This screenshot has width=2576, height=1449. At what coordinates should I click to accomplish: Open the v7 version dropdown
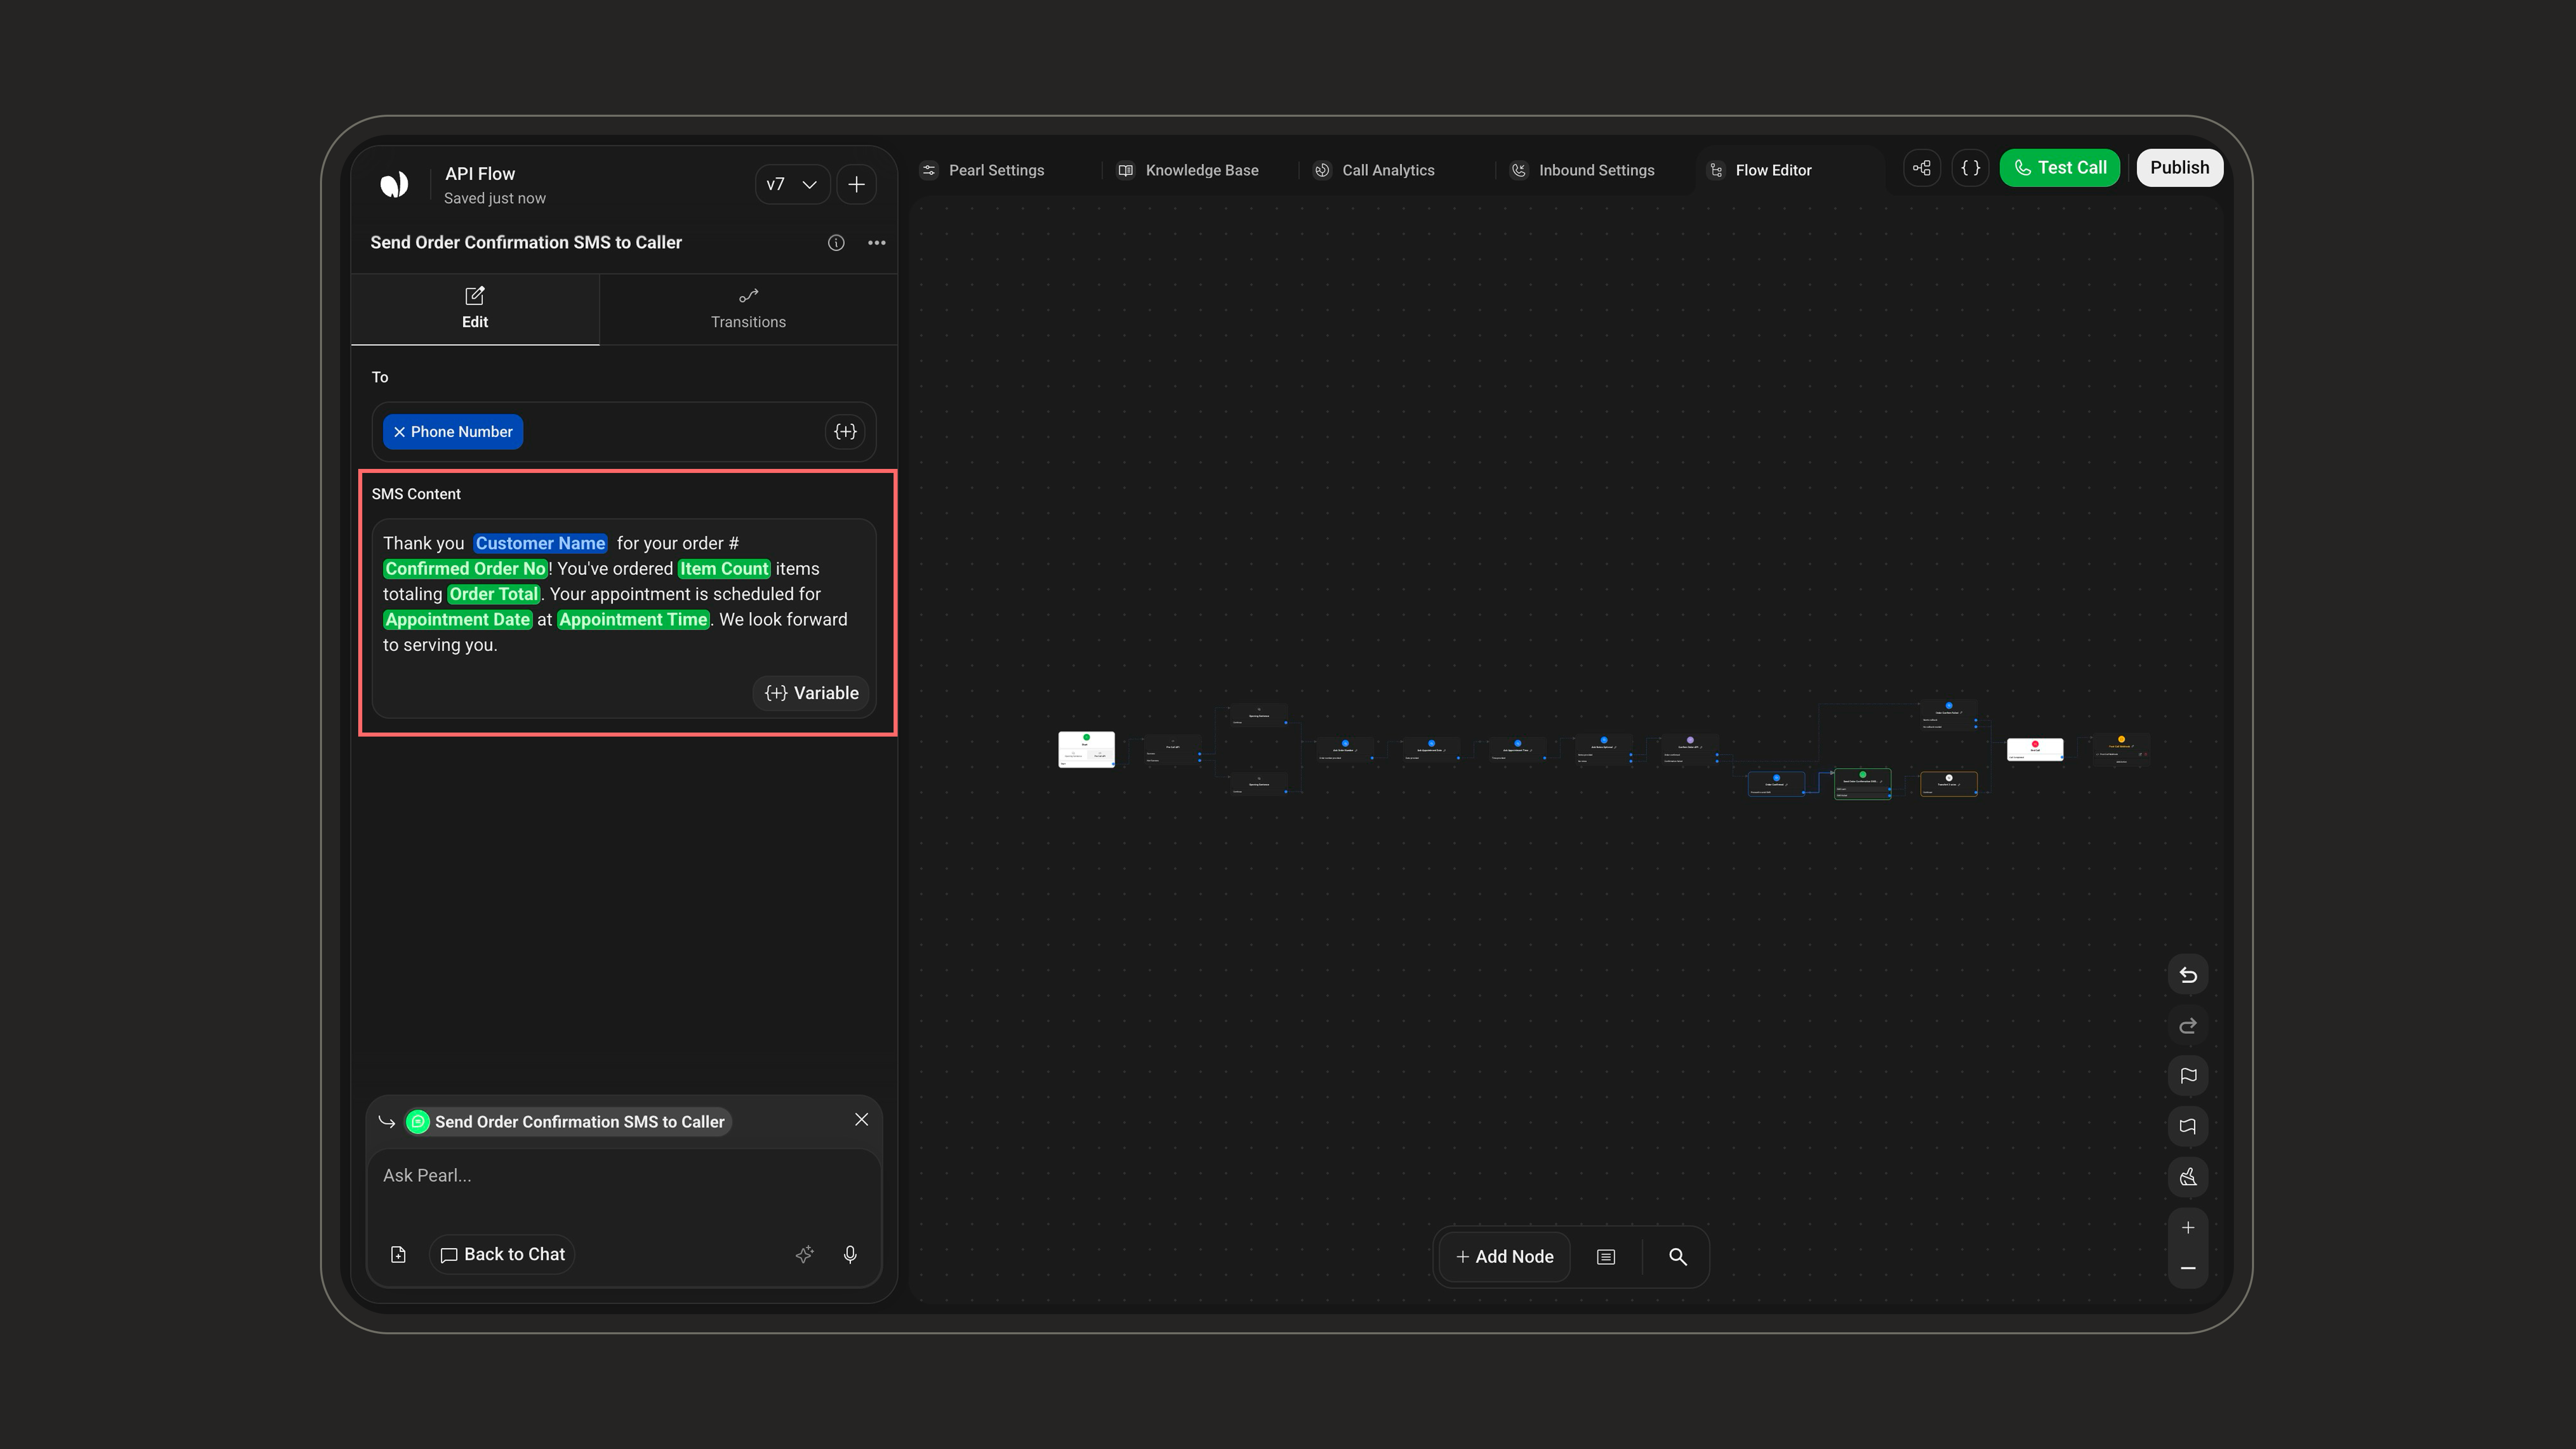(x=792, y=184)
